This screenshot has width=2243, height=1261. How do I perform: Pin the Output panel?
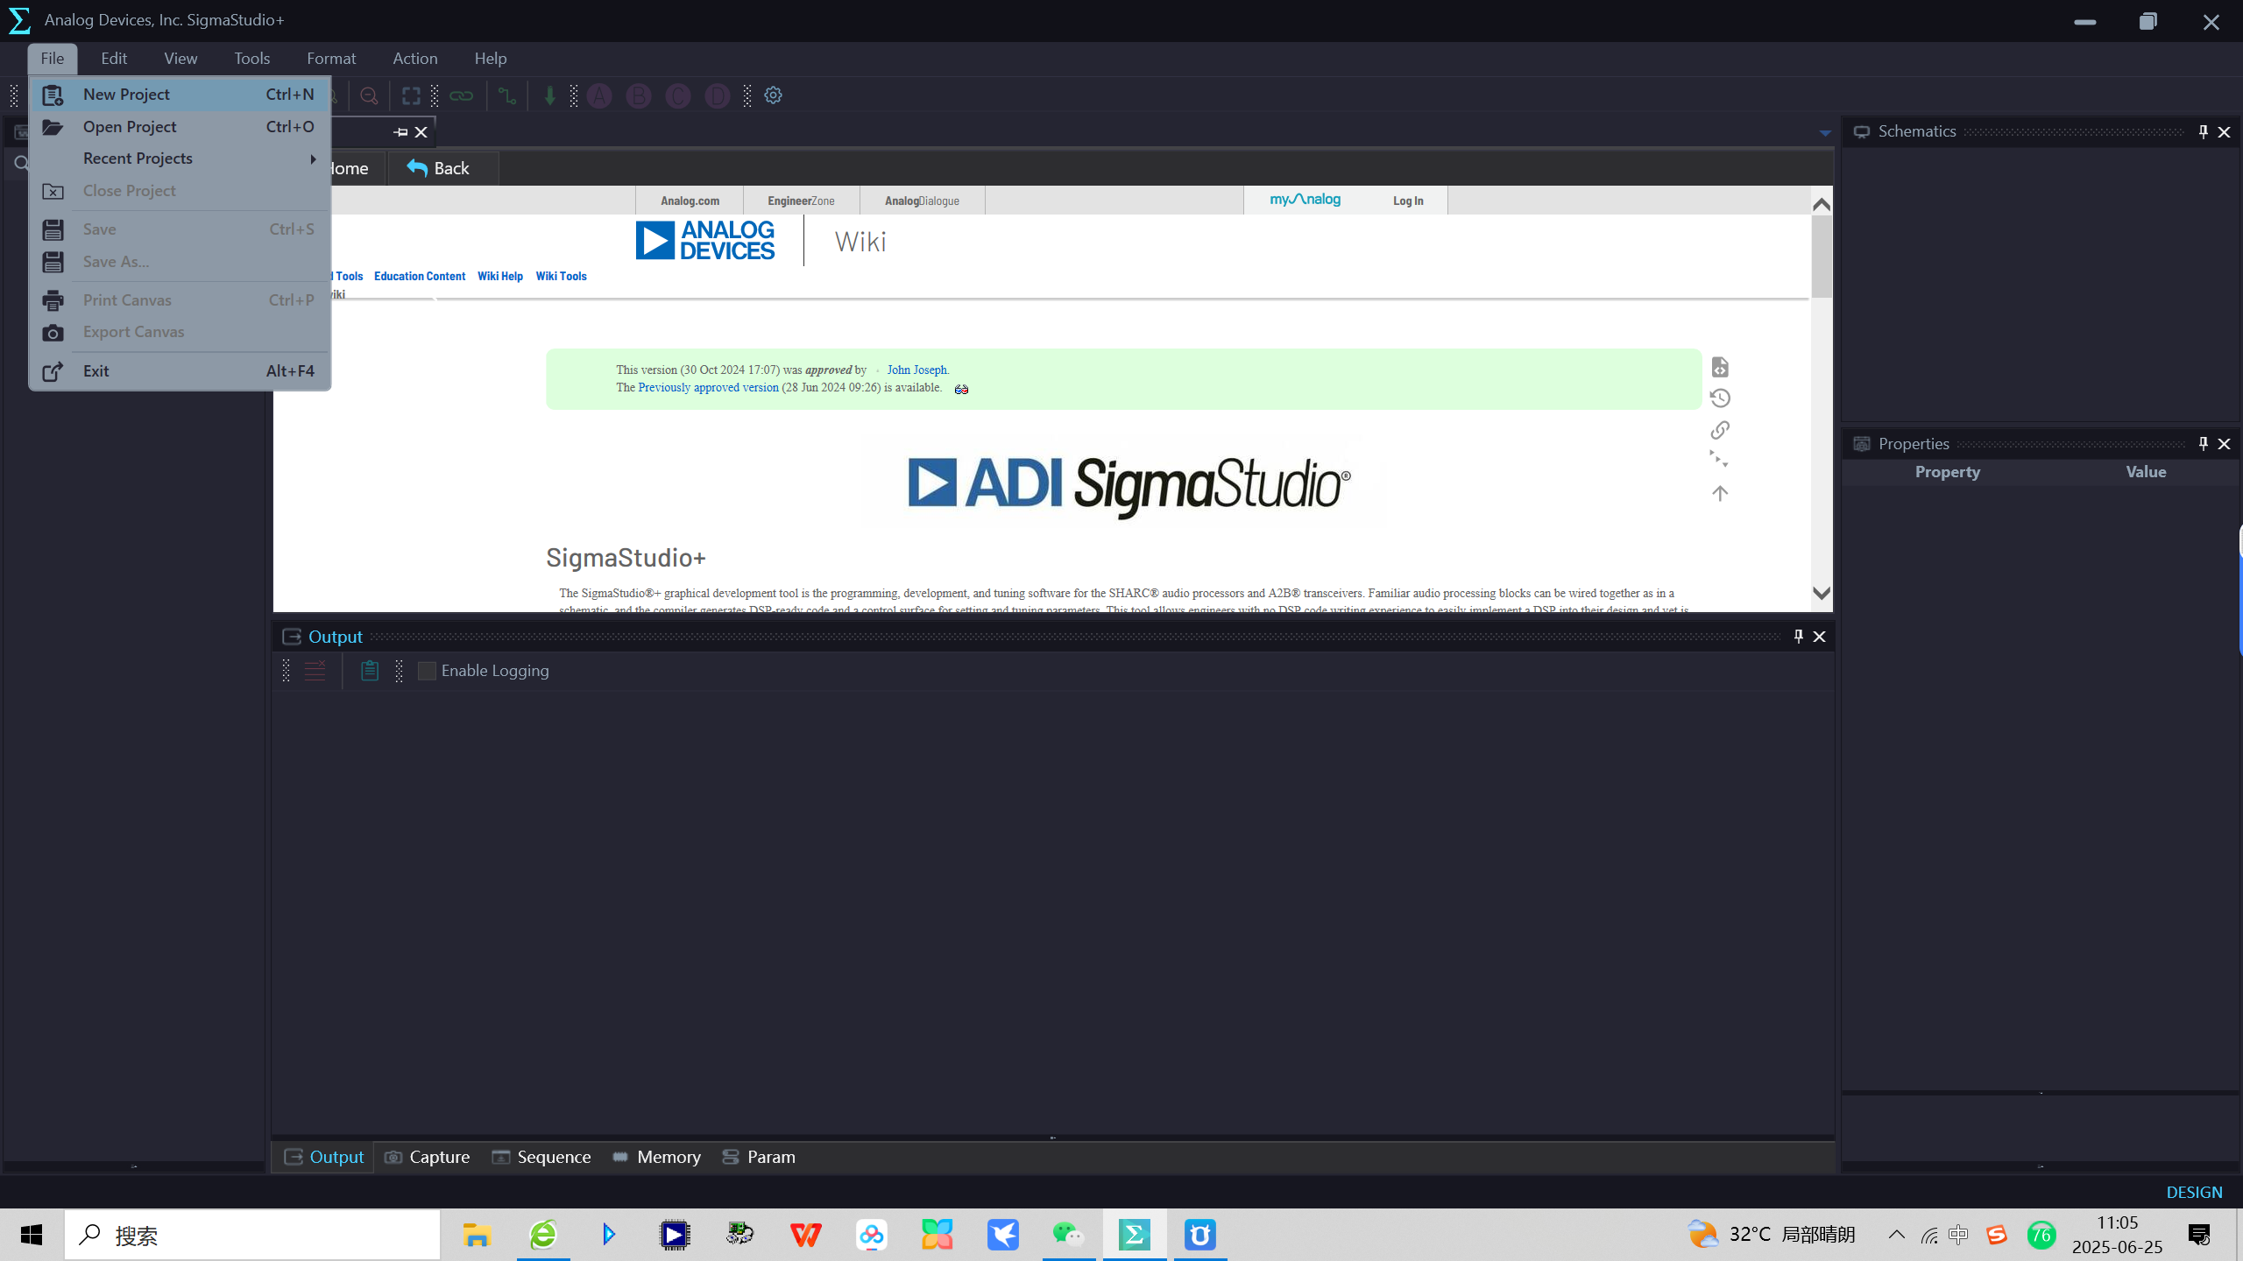coord(1799,637)
